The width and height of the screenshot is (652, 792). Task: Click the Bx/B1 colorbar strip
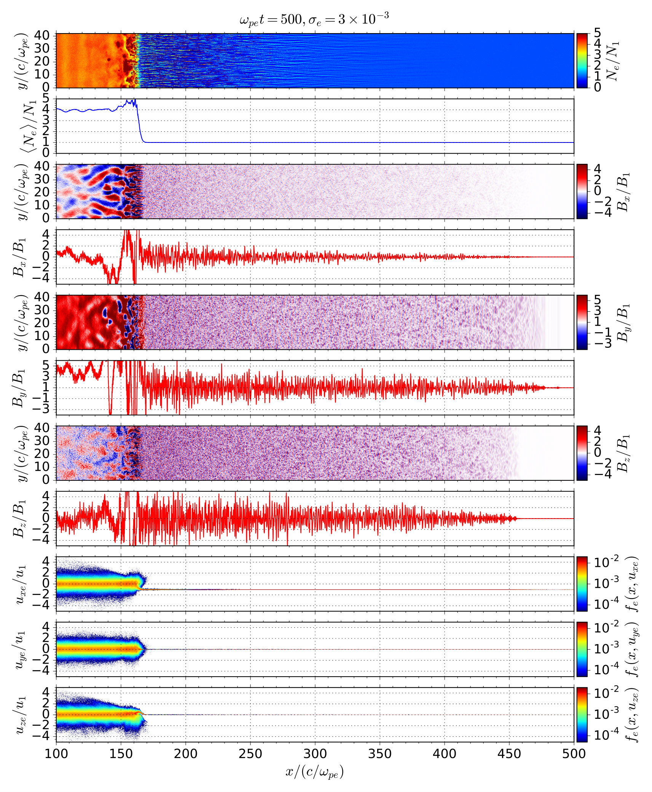582,191
